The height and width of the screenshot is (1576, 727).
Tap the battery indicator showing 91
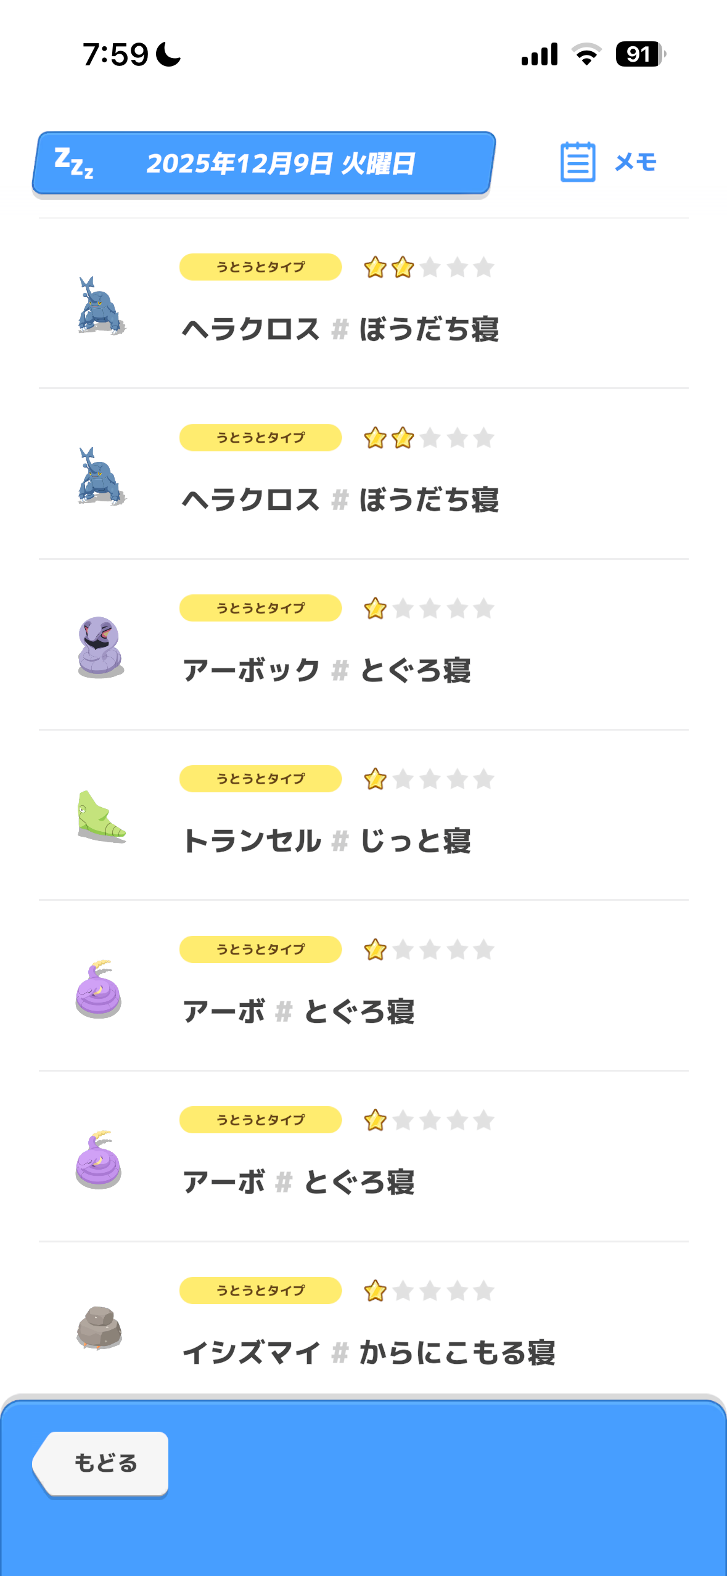tap(640, 54)
